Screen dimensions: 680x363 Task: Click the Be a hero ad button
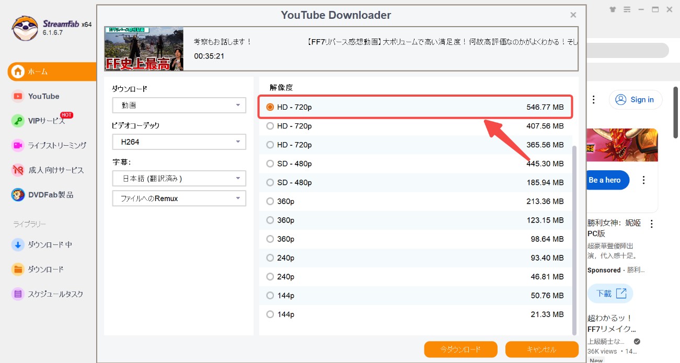[607, 180]
